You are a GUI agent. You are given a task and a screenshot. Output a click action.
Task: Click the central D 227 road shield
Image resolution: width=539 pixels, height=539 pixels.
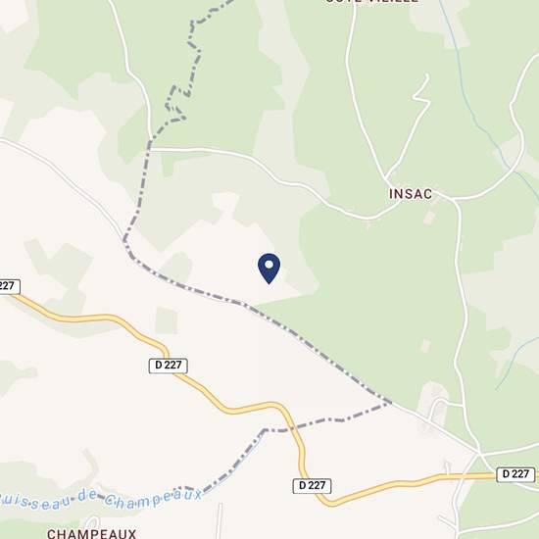click(169, 366)
